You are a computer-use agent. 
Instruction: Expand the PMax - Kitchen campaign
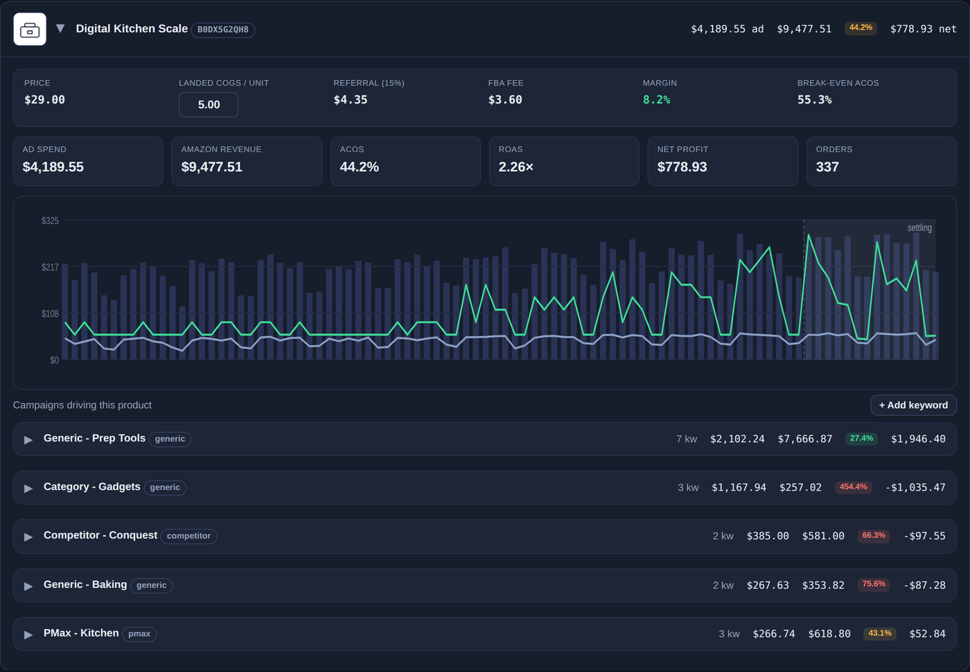click(28, 634)
